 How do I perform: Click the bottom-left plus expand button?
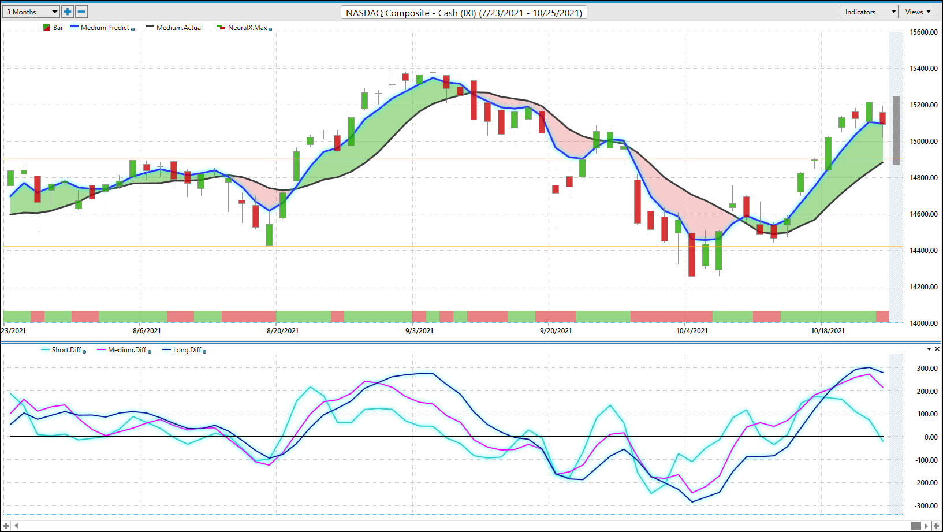(x=6, y=526)
